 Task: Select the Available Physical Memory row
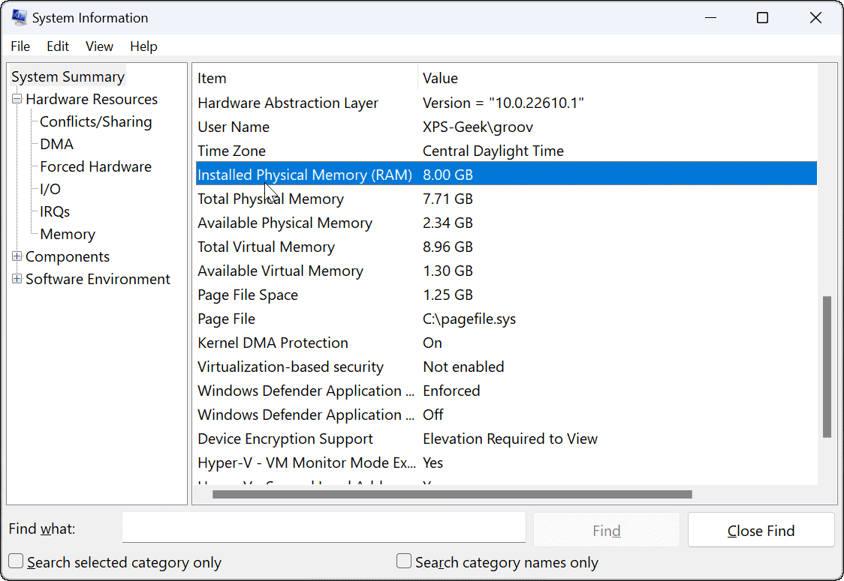(507, 223)
